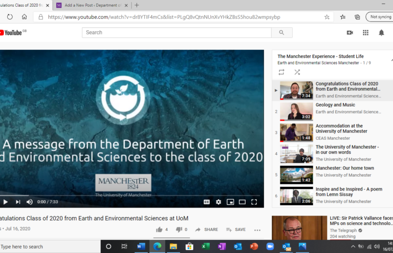
Task: Open a new browser tab
Action: tap(137, 5)
